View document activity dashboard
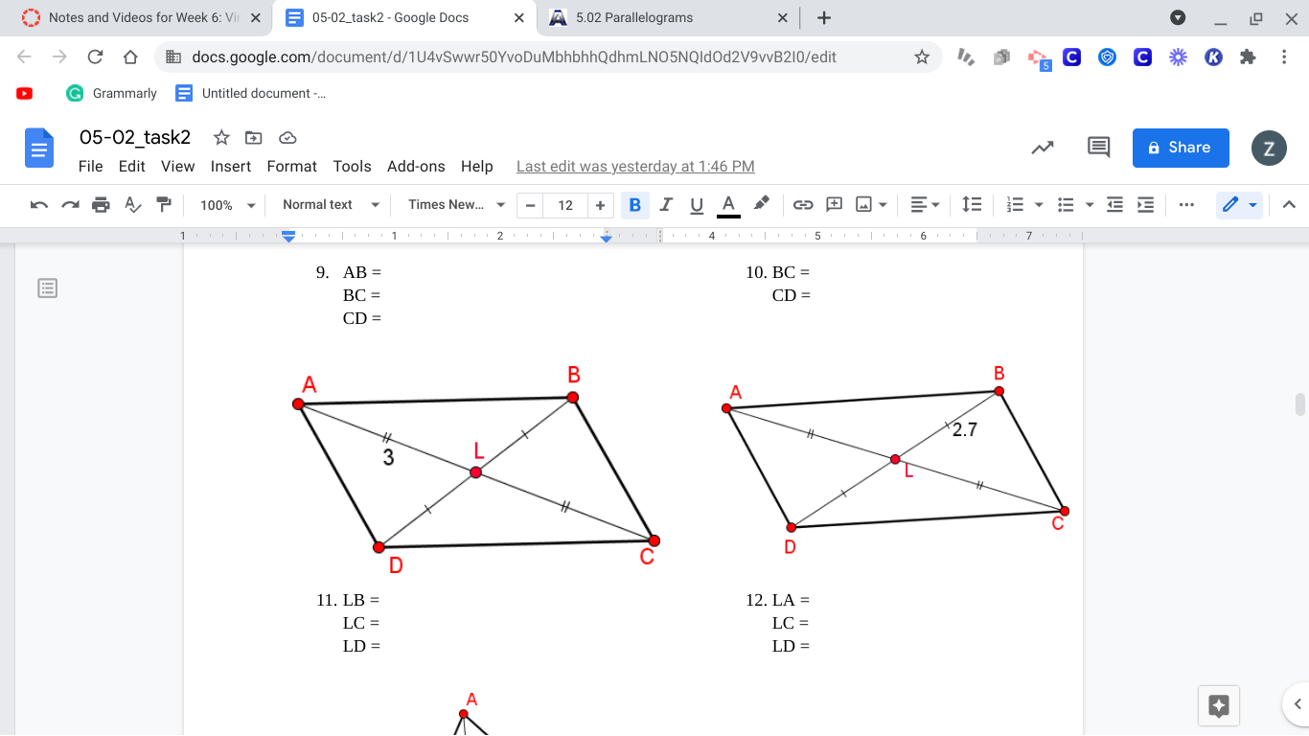This screenshot has width=1309, height=736. 1043,148
